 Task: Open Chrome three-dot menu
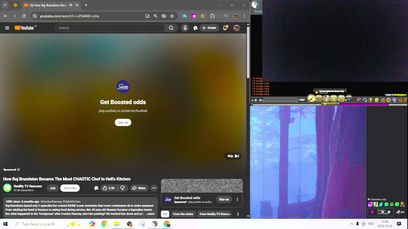(x=244, y=16)
